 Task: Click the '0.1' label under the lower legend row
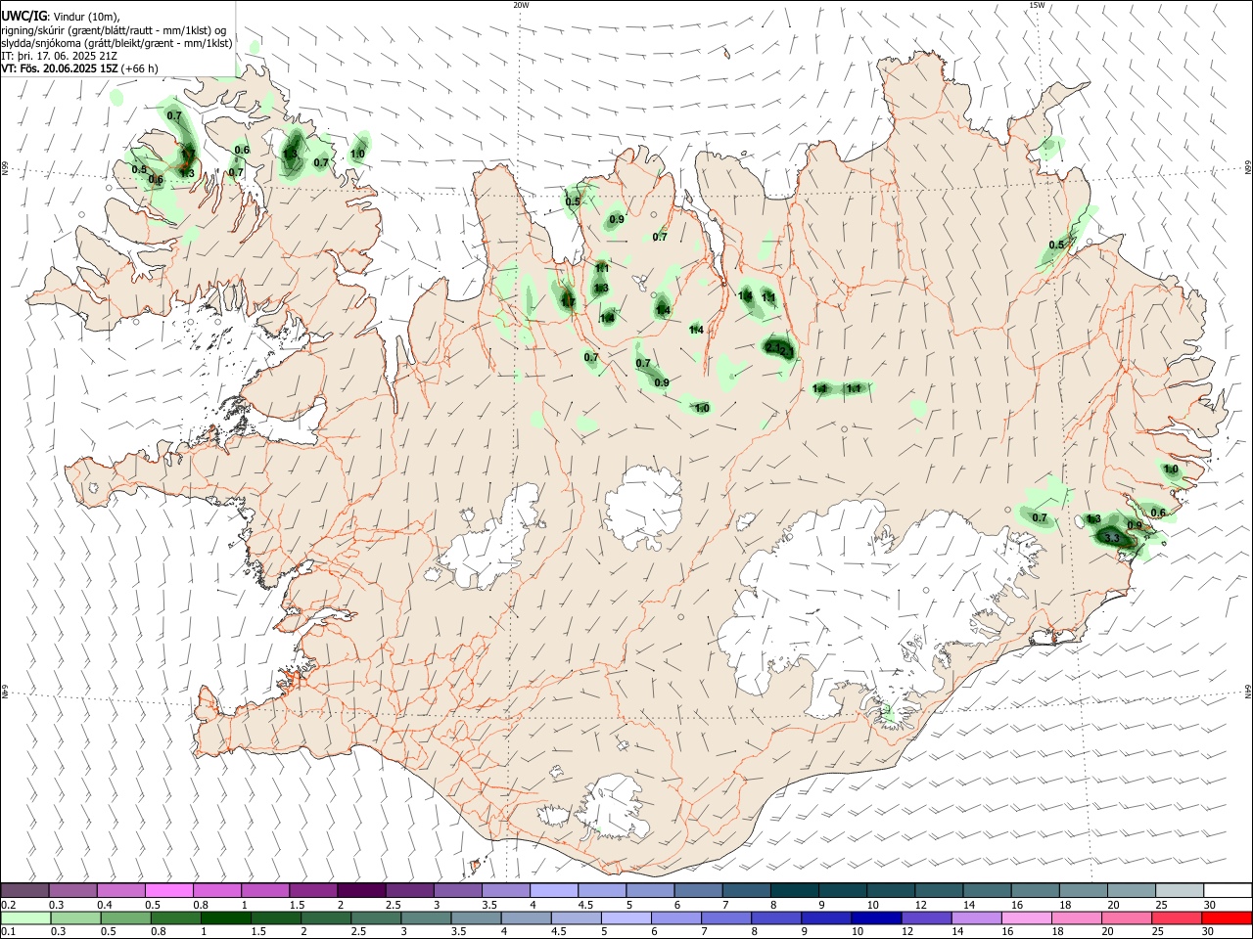[8, 931]
